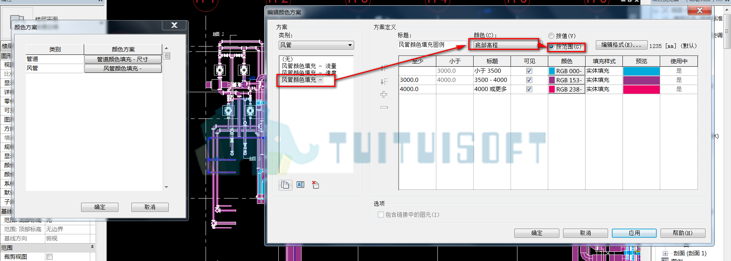Click the 风管颜色填充 - scheme button

123,68
